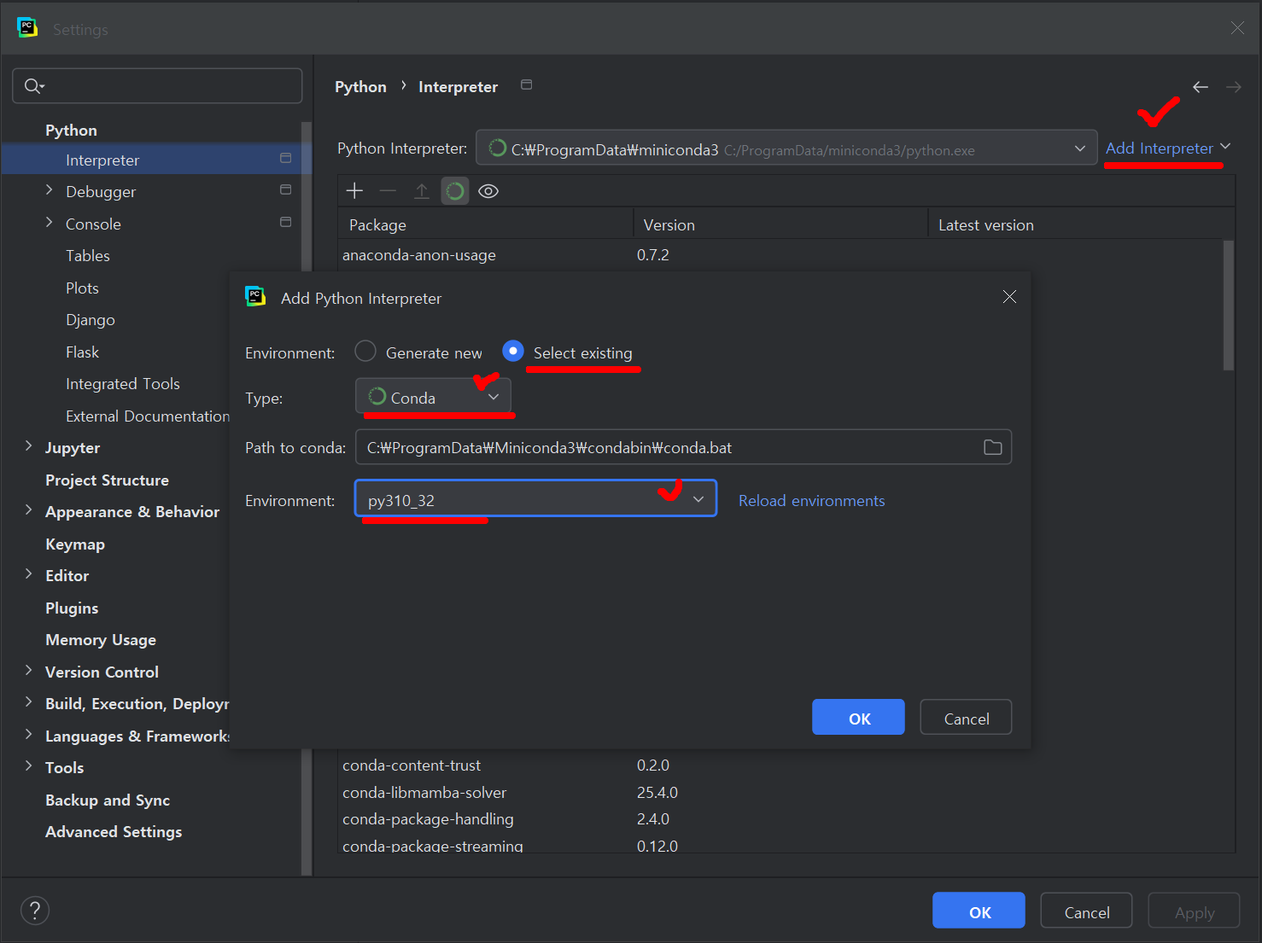Click the project icon on Interpreter tree row
The image size is (1262, 943).
click(285, 158)
